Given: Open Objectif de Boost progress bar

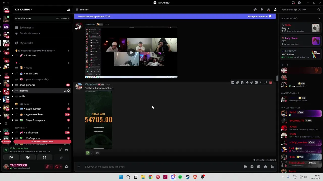Looking at the screenshot, I should click(42, 18).
